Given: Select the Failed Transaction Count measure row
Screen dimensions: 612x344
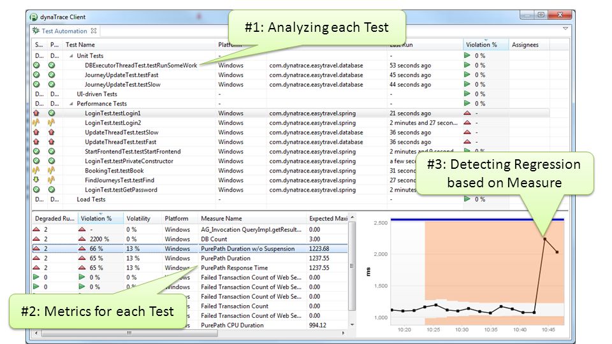Looking at the screenshot, I should click(235, 306).
